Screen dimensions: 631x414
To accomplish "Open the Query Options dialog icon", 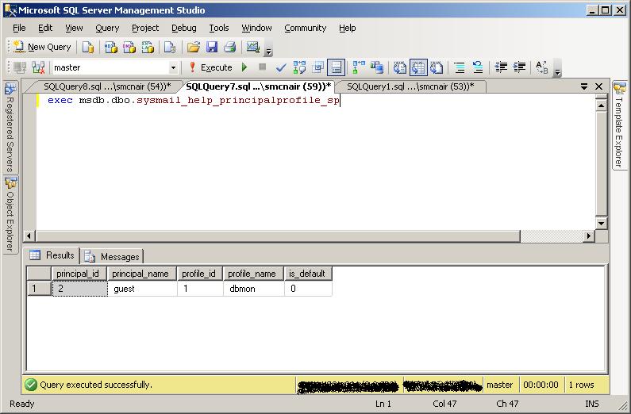I will pyautogui.click(x=318, y=67).
